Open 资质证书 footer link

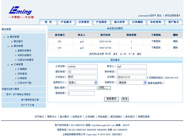coord(77,117)
